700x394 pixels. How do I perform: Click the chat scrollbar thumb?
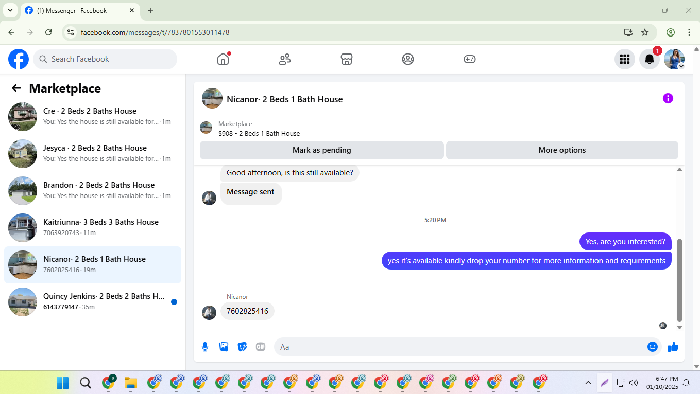tap(679, 280)
